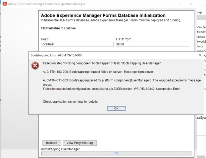Maximize the Configuration Manager window

(x=180, y=4)
